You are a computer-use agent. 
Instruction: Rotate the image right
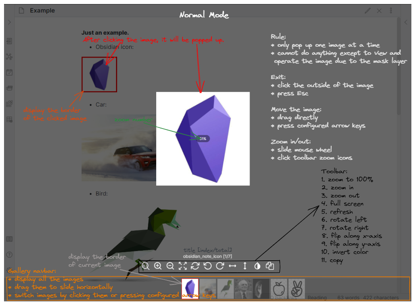pos(220,266)
